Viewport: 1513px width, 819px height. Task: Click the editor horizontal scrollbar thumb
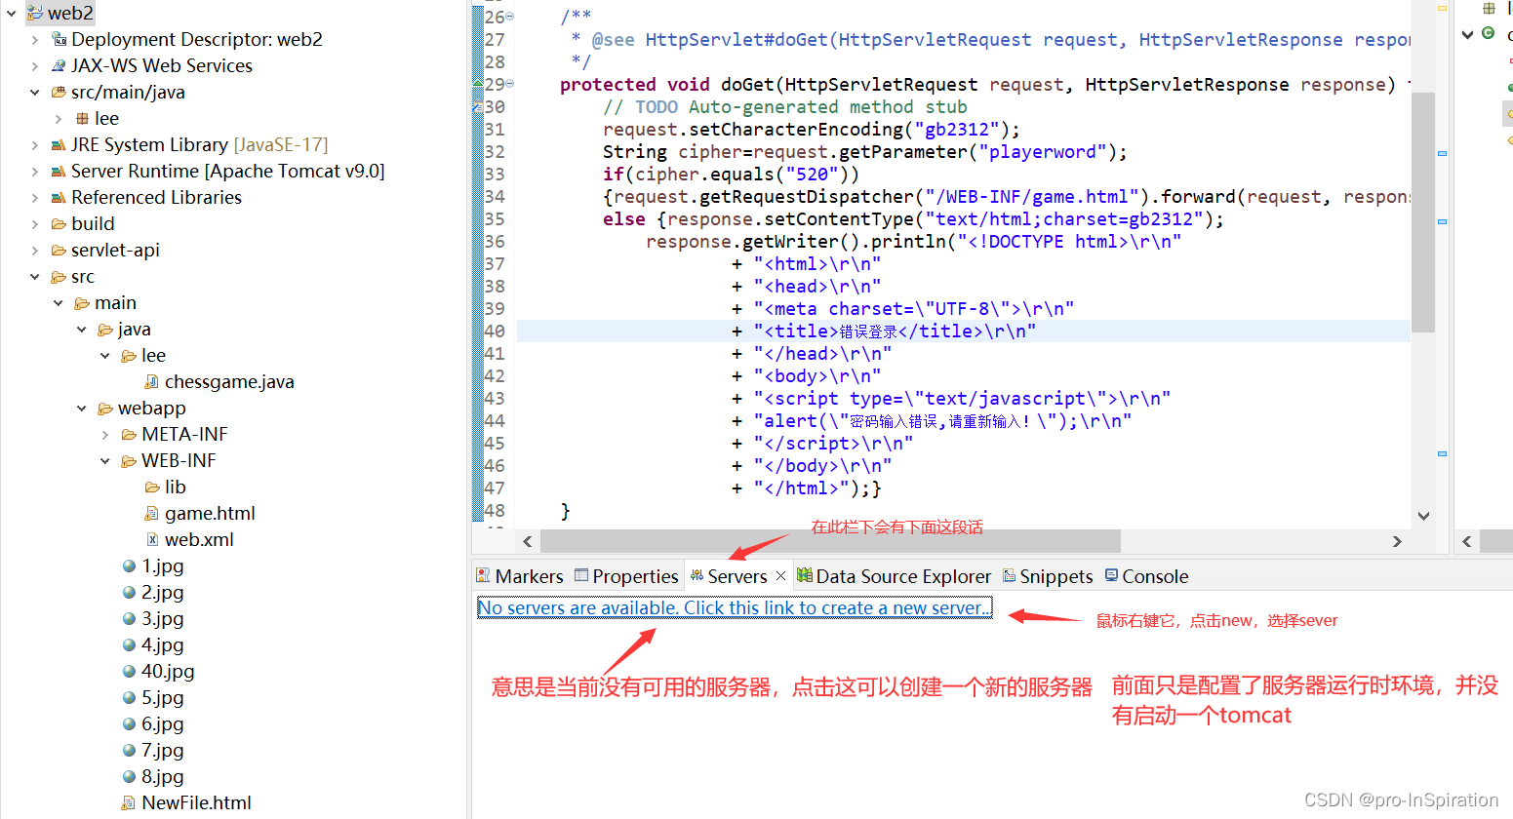[x=830, y=541]
